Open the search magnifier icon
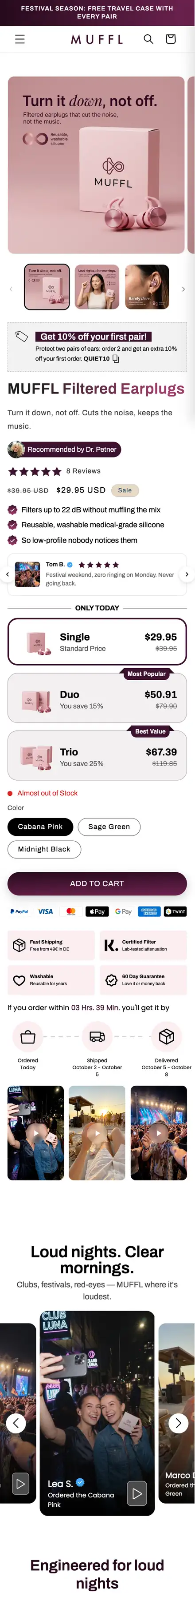195x1601 pixels. (148, 39)
